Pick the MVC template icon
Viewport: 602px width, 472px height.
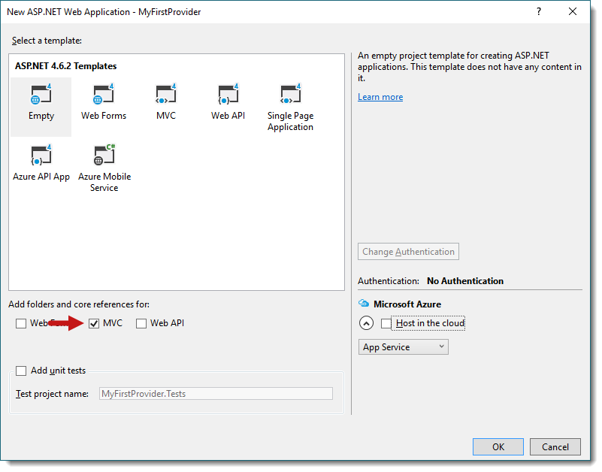pyautogui.click(x=166, y=94)
